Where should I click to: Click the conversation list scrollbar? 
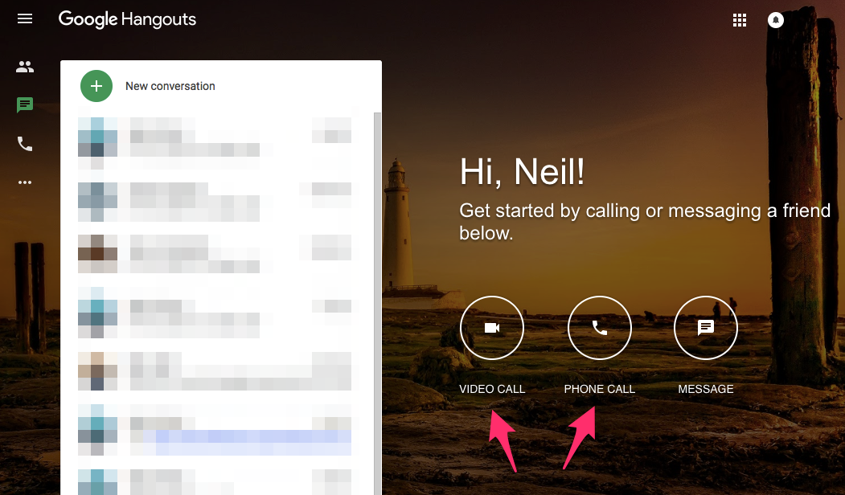(377, 304)
